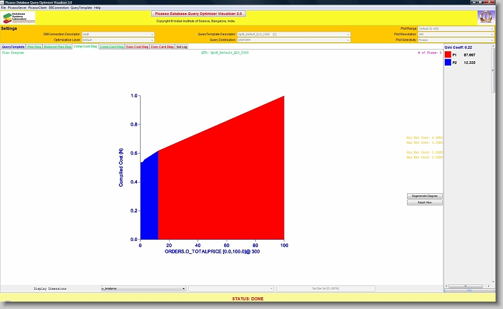Click the Regenerate Diagram button
The width and height of the screenshot is (503, 309).
424,196
